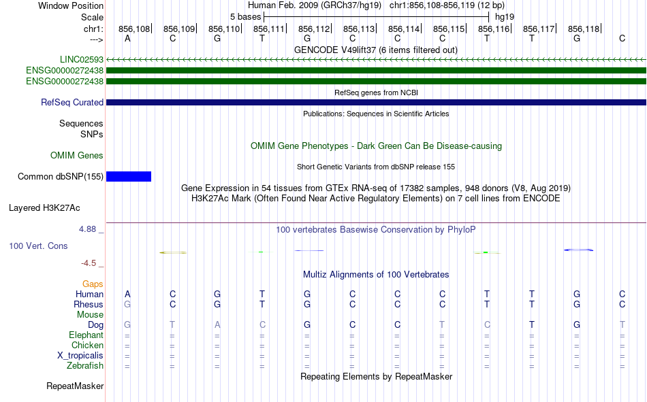Screen dimensions: 647x402
Task: Click the Scale track label
Action: [x=92, y=17]
